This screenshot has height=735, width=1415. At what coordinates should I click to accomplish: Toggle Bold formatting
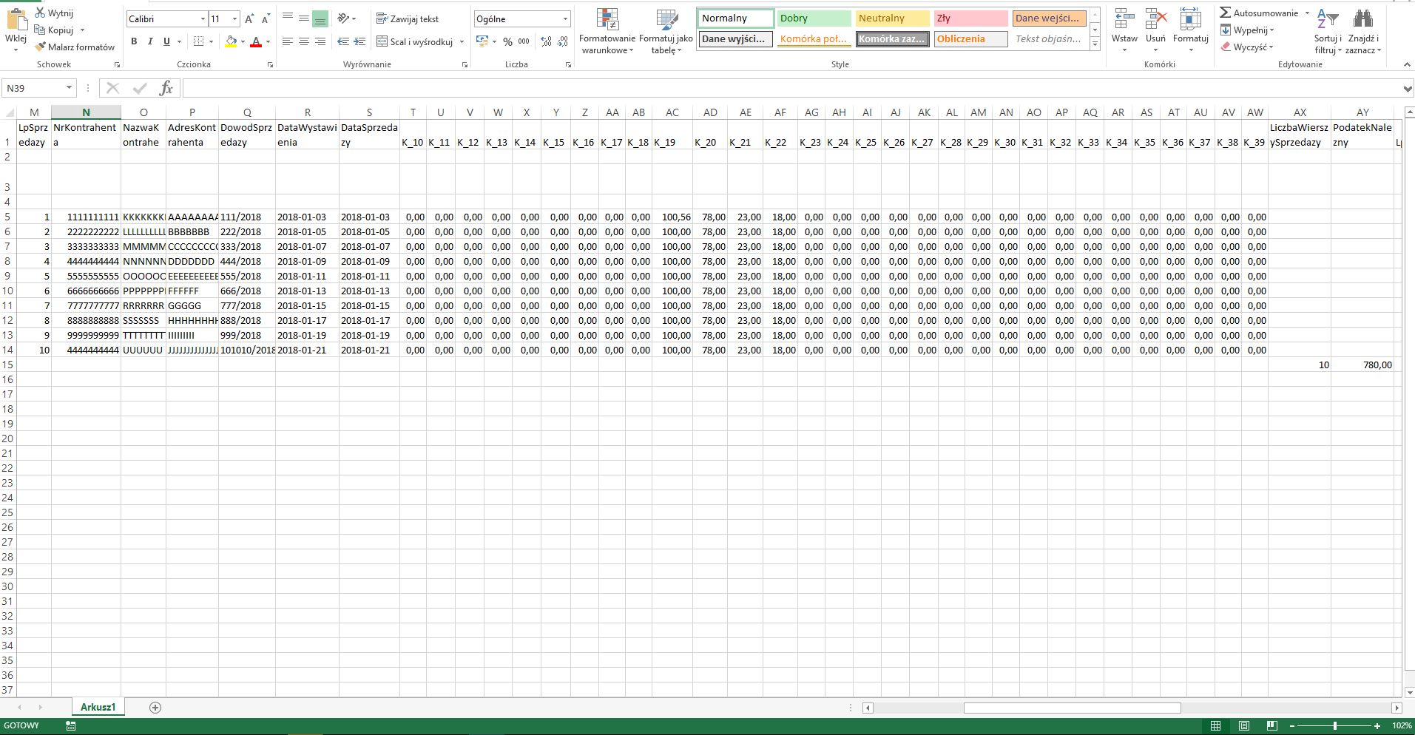tap(134, 41)
